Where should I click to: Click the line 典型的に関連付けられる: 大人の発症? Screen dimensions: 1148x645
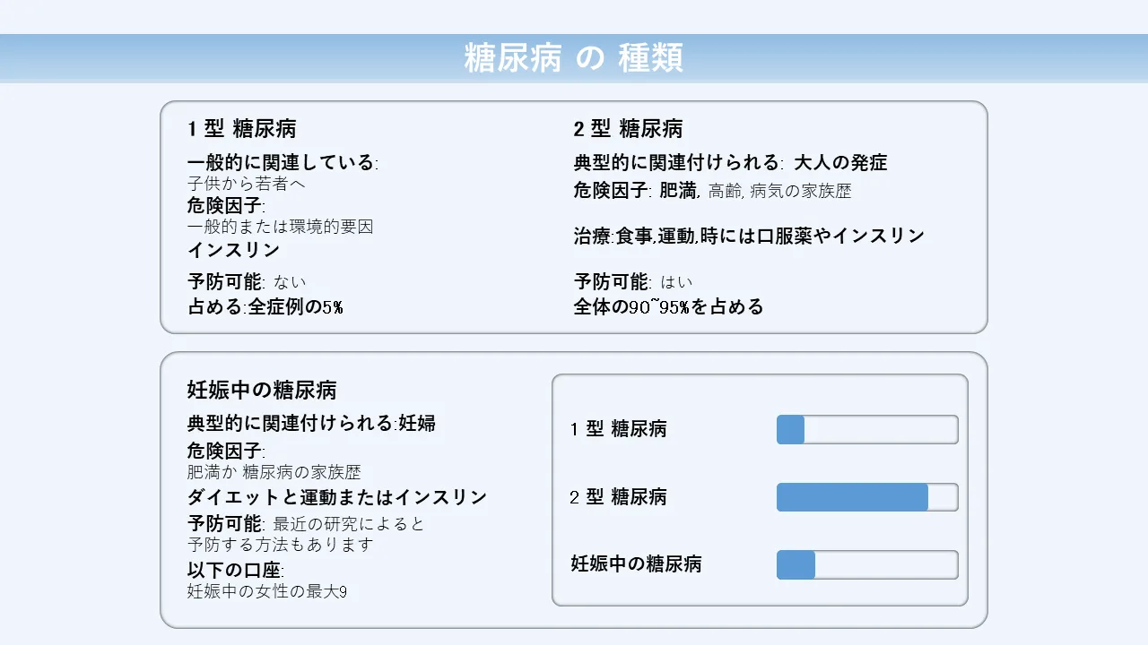(x=730, y=163)
